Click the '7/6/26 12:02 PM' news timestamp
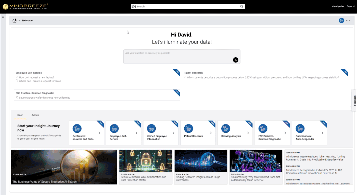 click(293, 166)
